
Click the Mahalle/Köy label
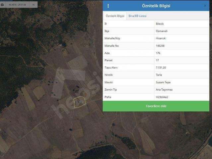click(x=112, y=38)
